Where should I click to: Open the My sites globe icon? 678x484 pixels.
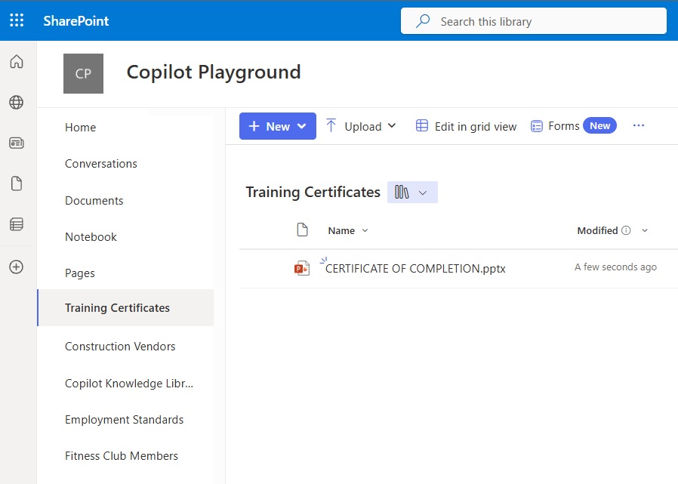click(16, 103)
